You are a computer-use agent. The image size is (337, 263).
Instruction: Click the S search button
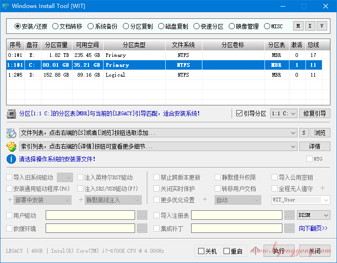(304, 133)
